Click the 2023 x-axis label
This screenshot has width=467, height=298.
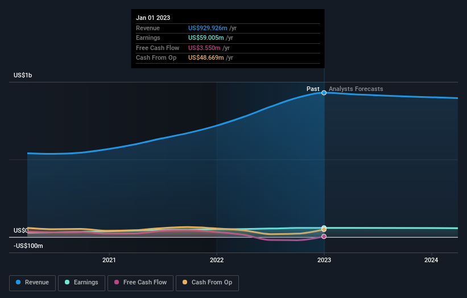point(324,260)
